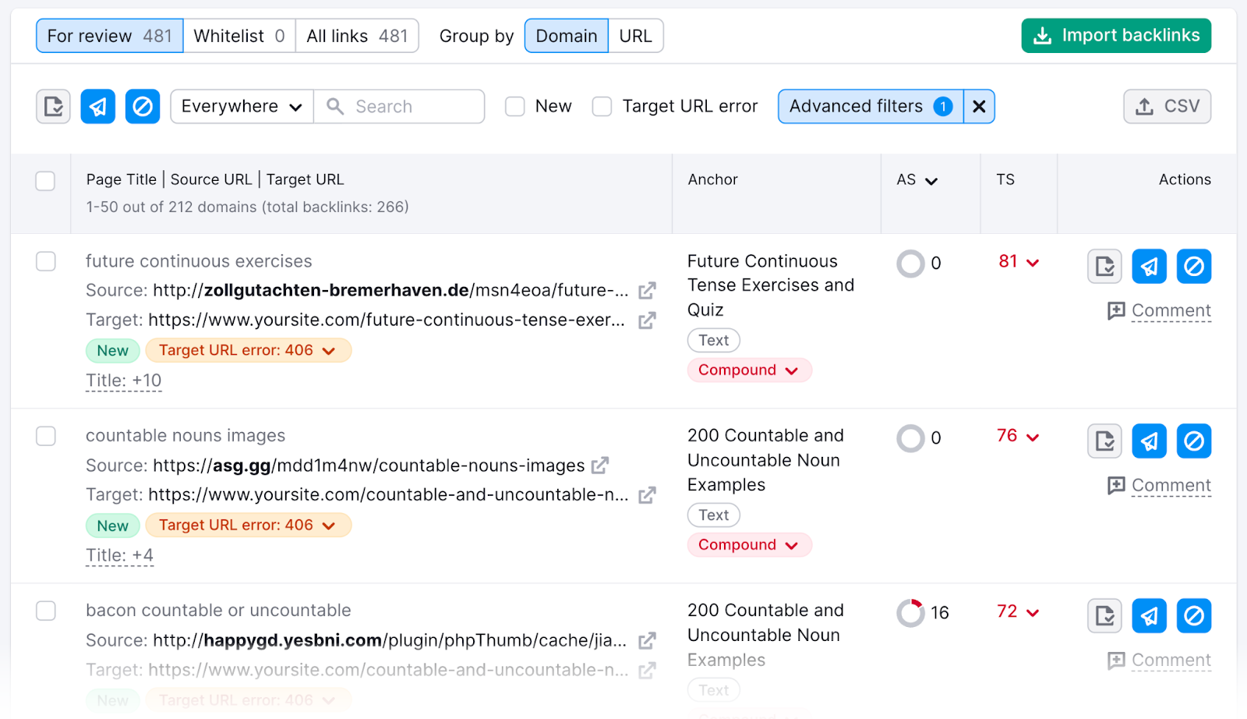Click the move-to-list icon at the toolbar far left
This screenshot has height=719, width=1247.
[52, 106]
